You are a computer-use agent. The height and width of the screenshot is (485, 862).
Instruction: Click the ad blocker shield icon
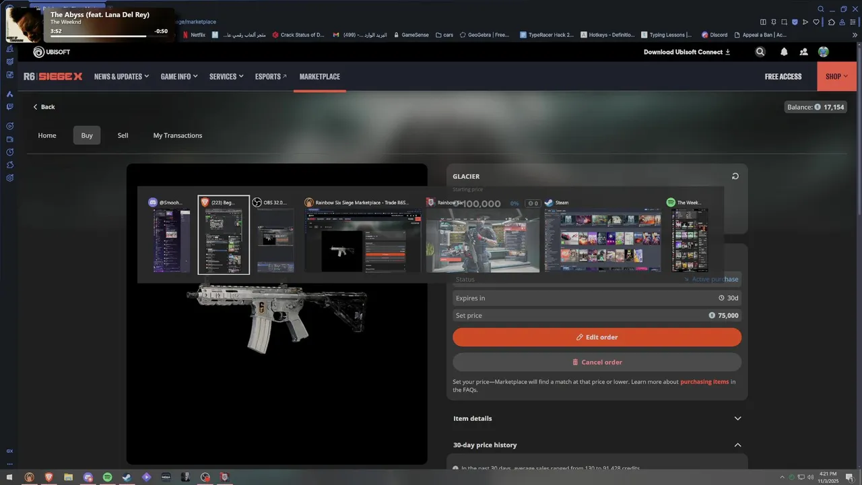[x=795, y=22]
